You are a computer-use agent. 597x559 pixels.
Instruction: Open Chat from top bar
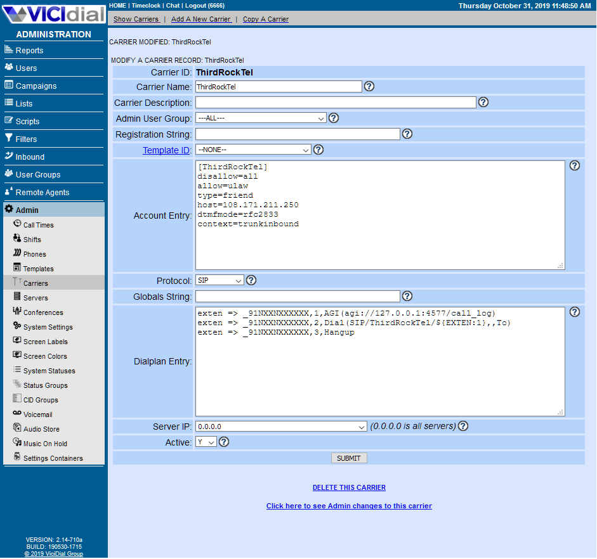tap(173, 6)
